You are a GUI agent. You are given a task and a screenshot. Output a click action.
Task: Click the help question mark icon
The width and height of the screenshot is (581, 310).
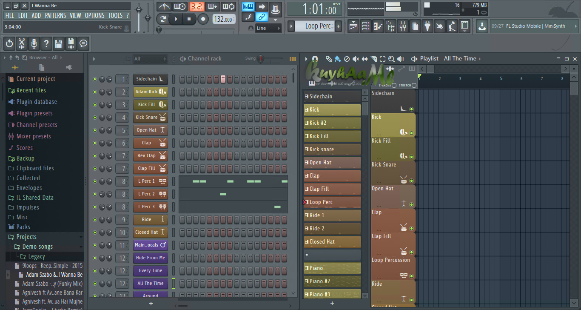coord(46,43)
